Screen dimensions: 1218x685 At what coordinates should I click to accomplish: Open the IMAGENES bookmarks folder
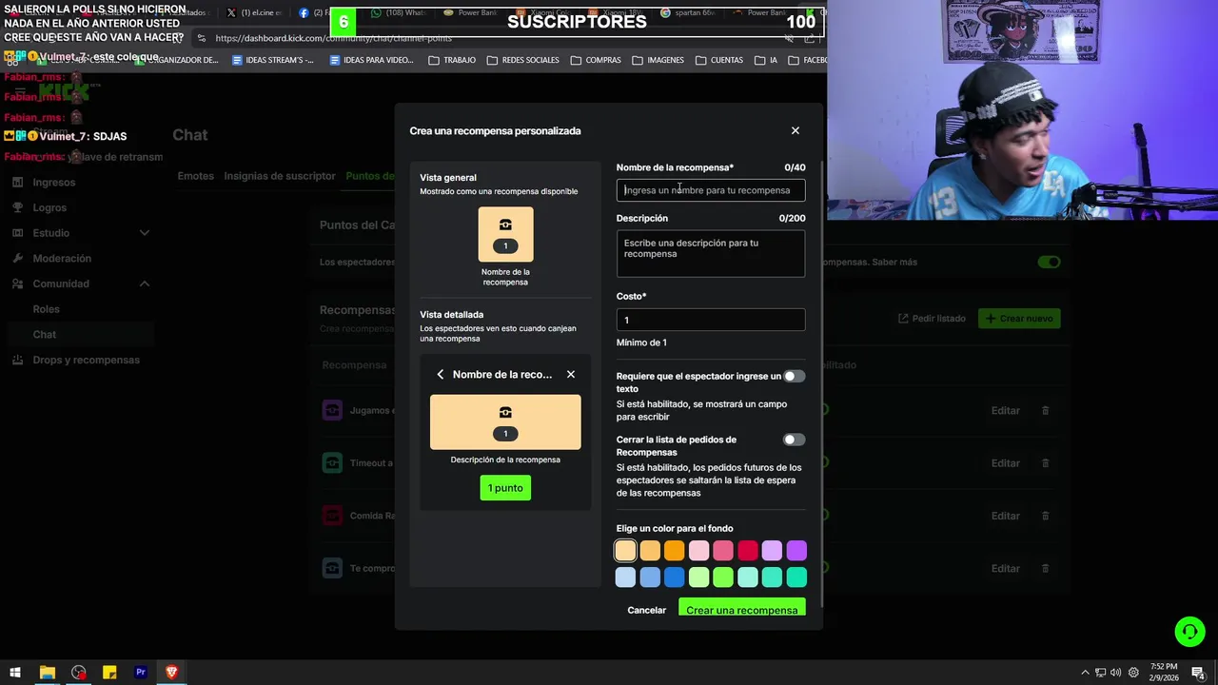pyautogui.click(x=658, y=60)
